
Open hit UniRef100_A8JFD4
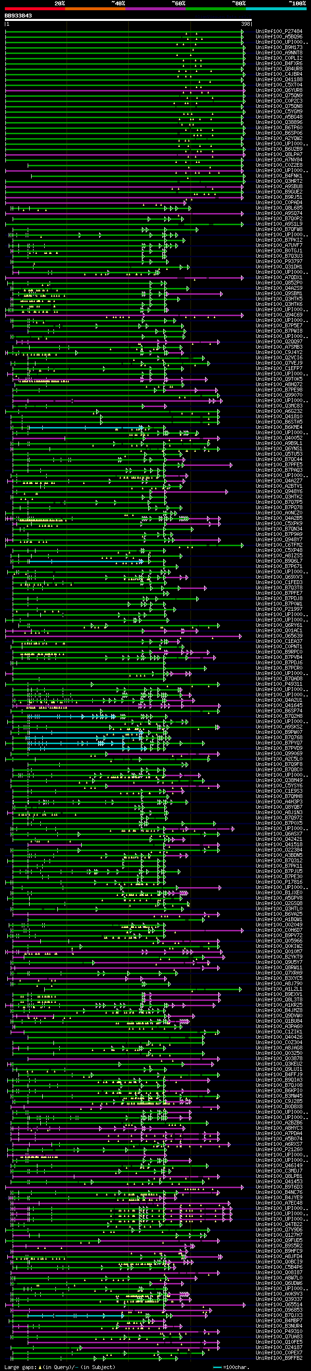coord(278,1256)
